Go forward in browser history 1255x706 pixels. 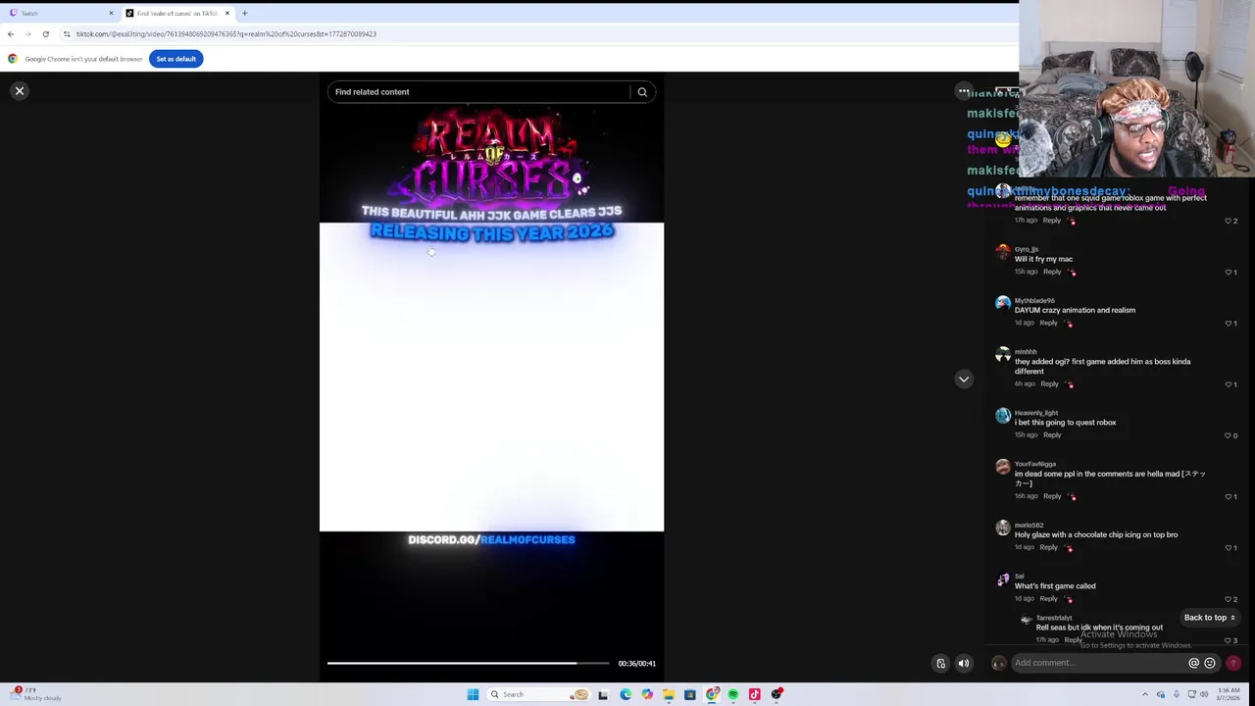click(x=28, y=34)
